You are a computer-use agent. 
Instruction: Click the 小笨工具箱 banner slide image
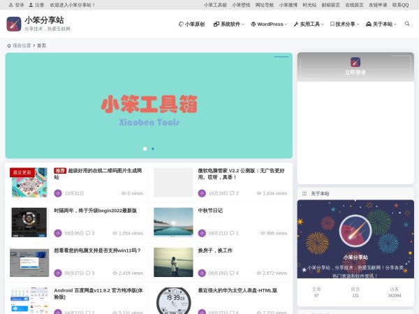click(149, 105)
